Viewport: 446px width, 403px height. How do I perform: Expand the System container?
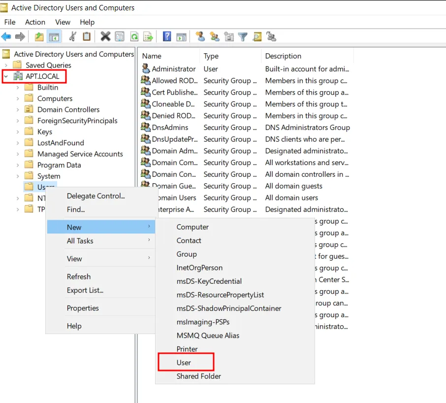18,176
